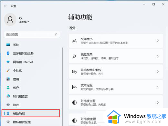
Task: Click the search magnifier icon
Action: [x=56, y=34]
